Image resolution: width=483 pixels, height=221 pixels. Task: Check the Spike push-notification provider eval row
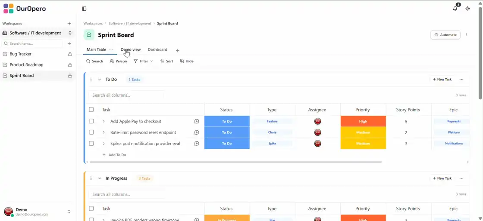click(x=91, y=143)
